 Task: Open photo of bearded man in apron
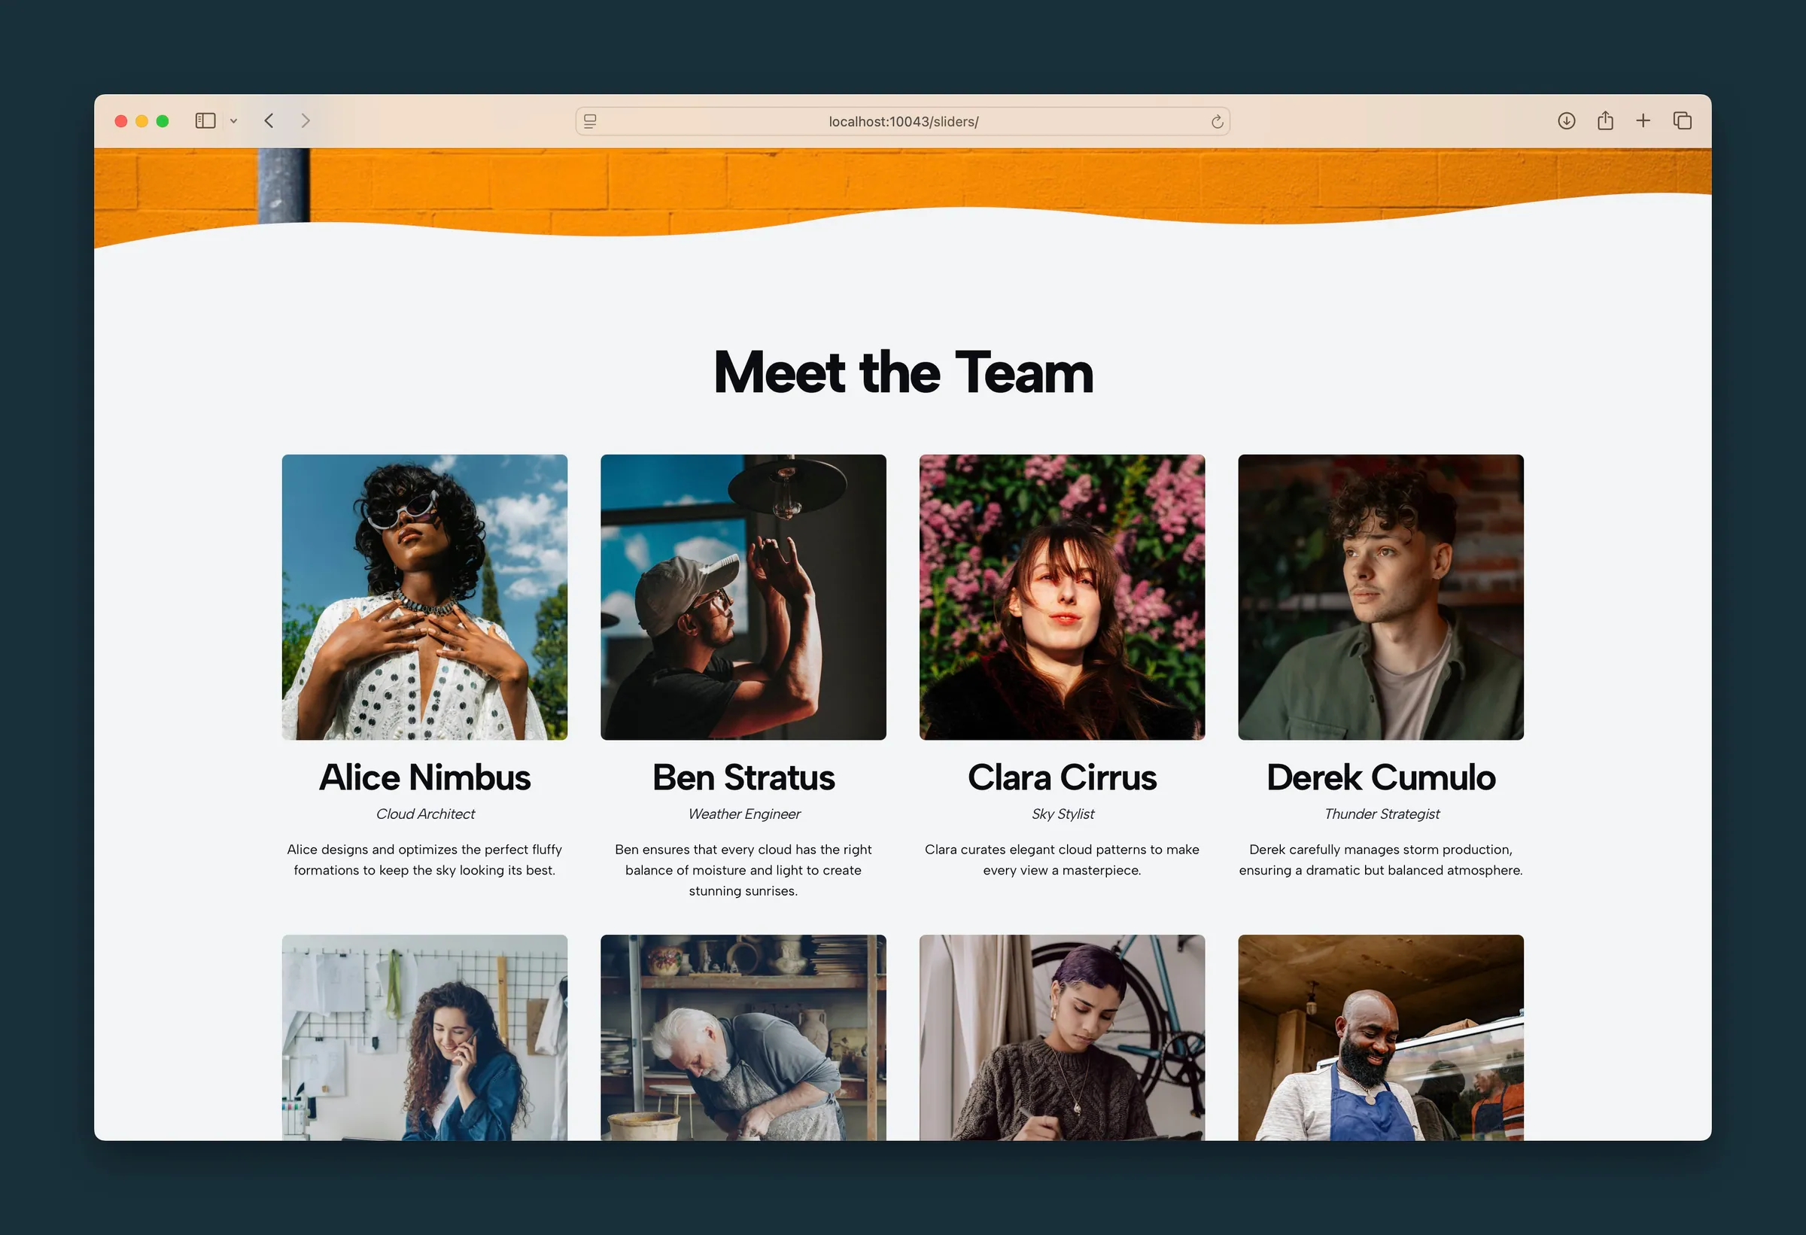(x=1381, y=1038)
